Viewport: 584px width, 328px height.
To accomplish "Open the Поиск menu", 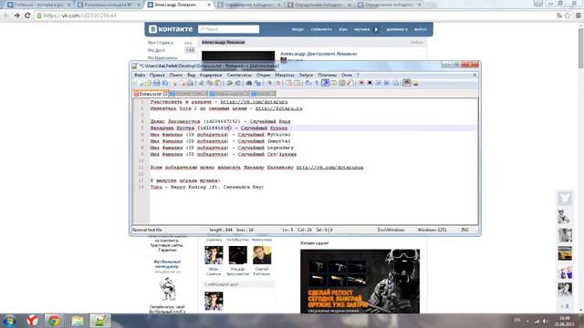I will (x=176, y=75).
